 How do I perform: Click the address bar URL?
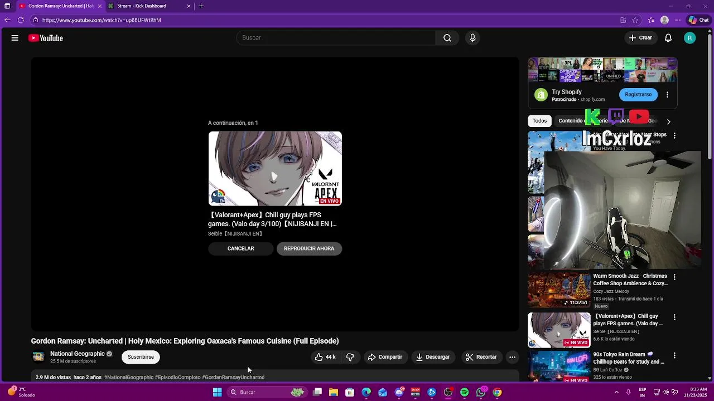click(x=102, y=20)
